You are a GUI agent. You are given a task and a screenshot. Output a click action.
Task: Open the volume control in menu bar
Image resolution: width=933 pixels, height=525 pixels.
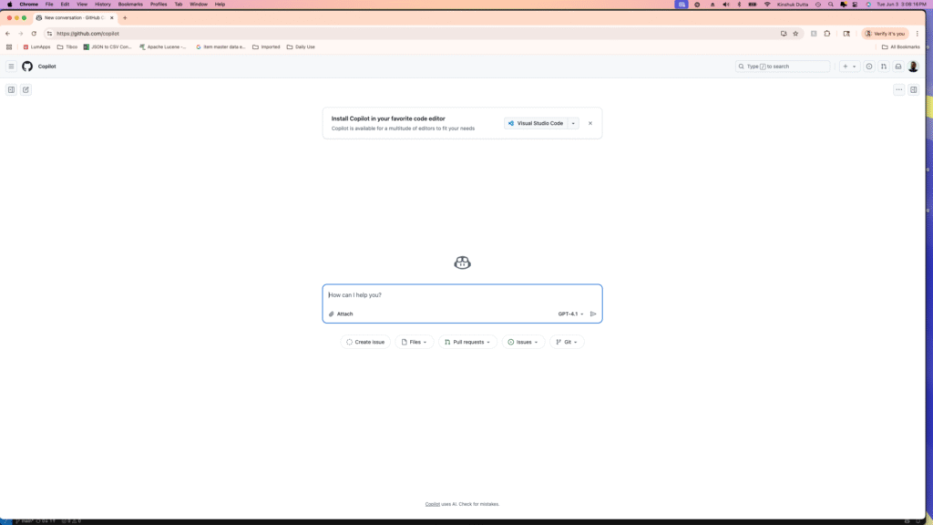coord(726,5)
